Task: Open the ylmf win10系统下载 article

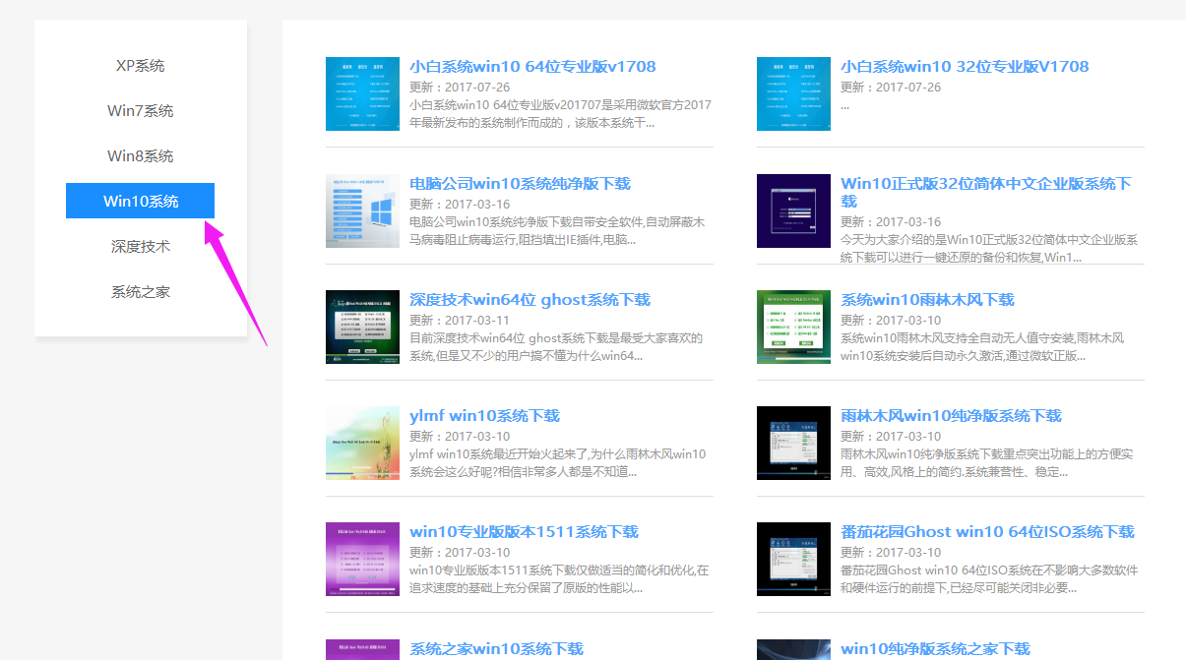Action: 486,415
